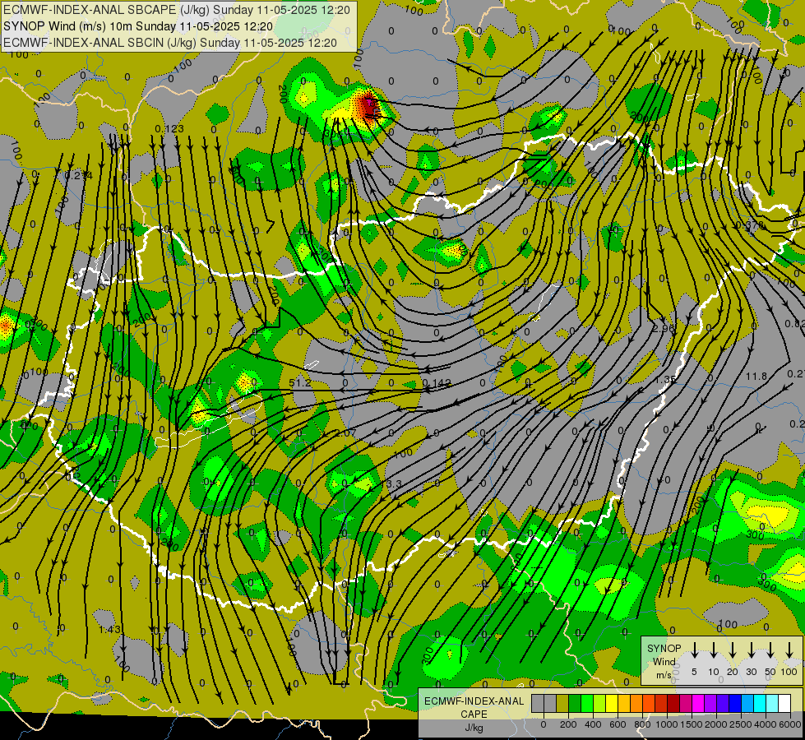The height and width of the screenshot is (740, 805).
Task: Select the bright magenta CAPE legend swatch
Action: tap(698, 704)
